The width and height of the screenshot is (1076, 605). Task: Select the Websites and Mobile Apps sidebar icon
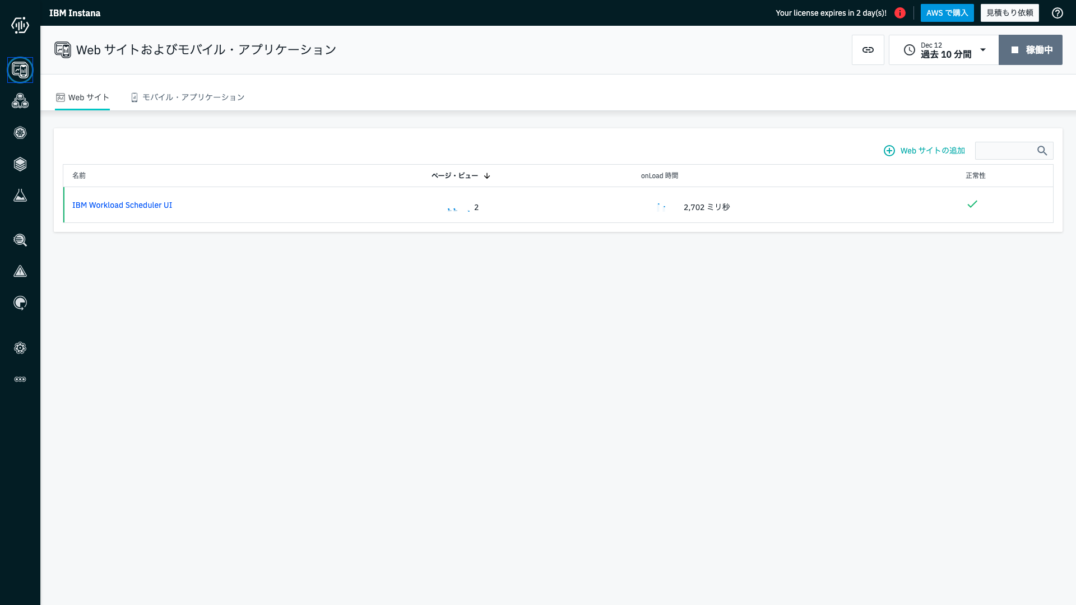point(20,70)
